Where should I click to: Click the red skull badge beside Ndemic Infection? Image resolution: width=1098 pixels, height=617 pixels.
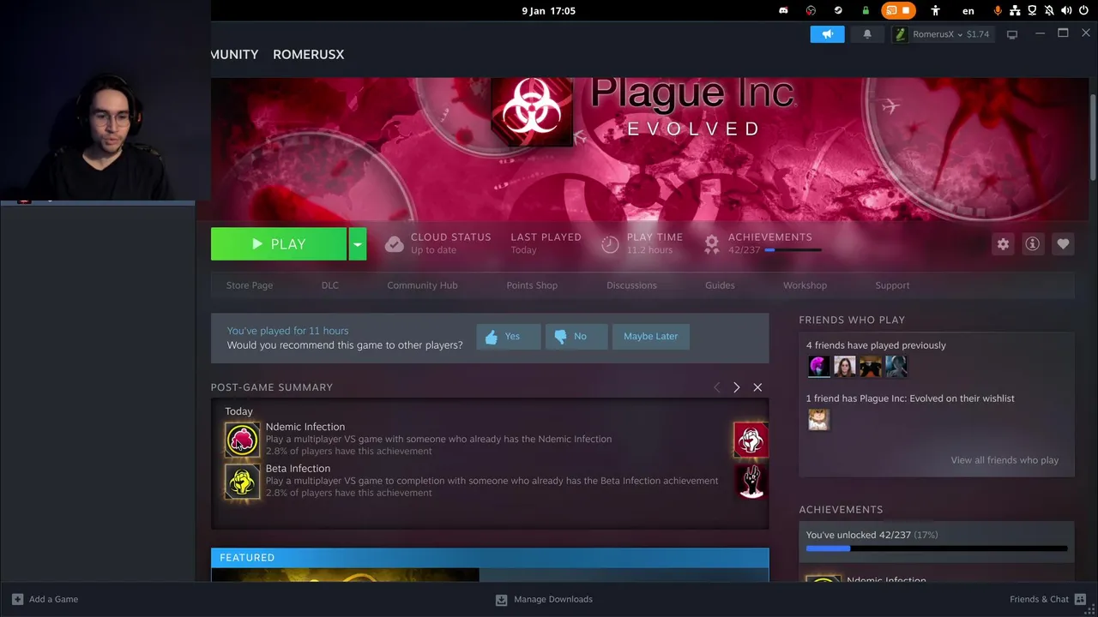(x=751, y=440)
